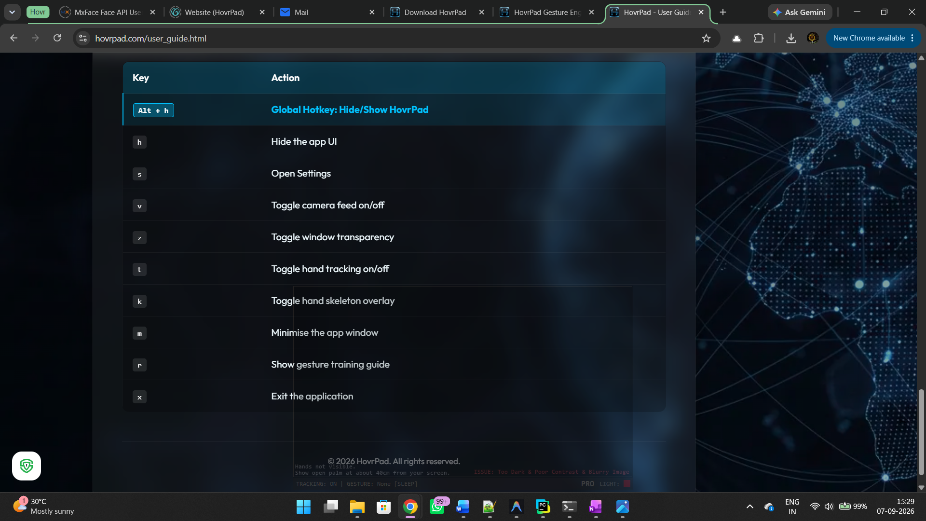Switch to the HovrPad Gesture Engine tab
This screenshot has height=521, width=926.
pyautogui.click(x=547, y=12)
